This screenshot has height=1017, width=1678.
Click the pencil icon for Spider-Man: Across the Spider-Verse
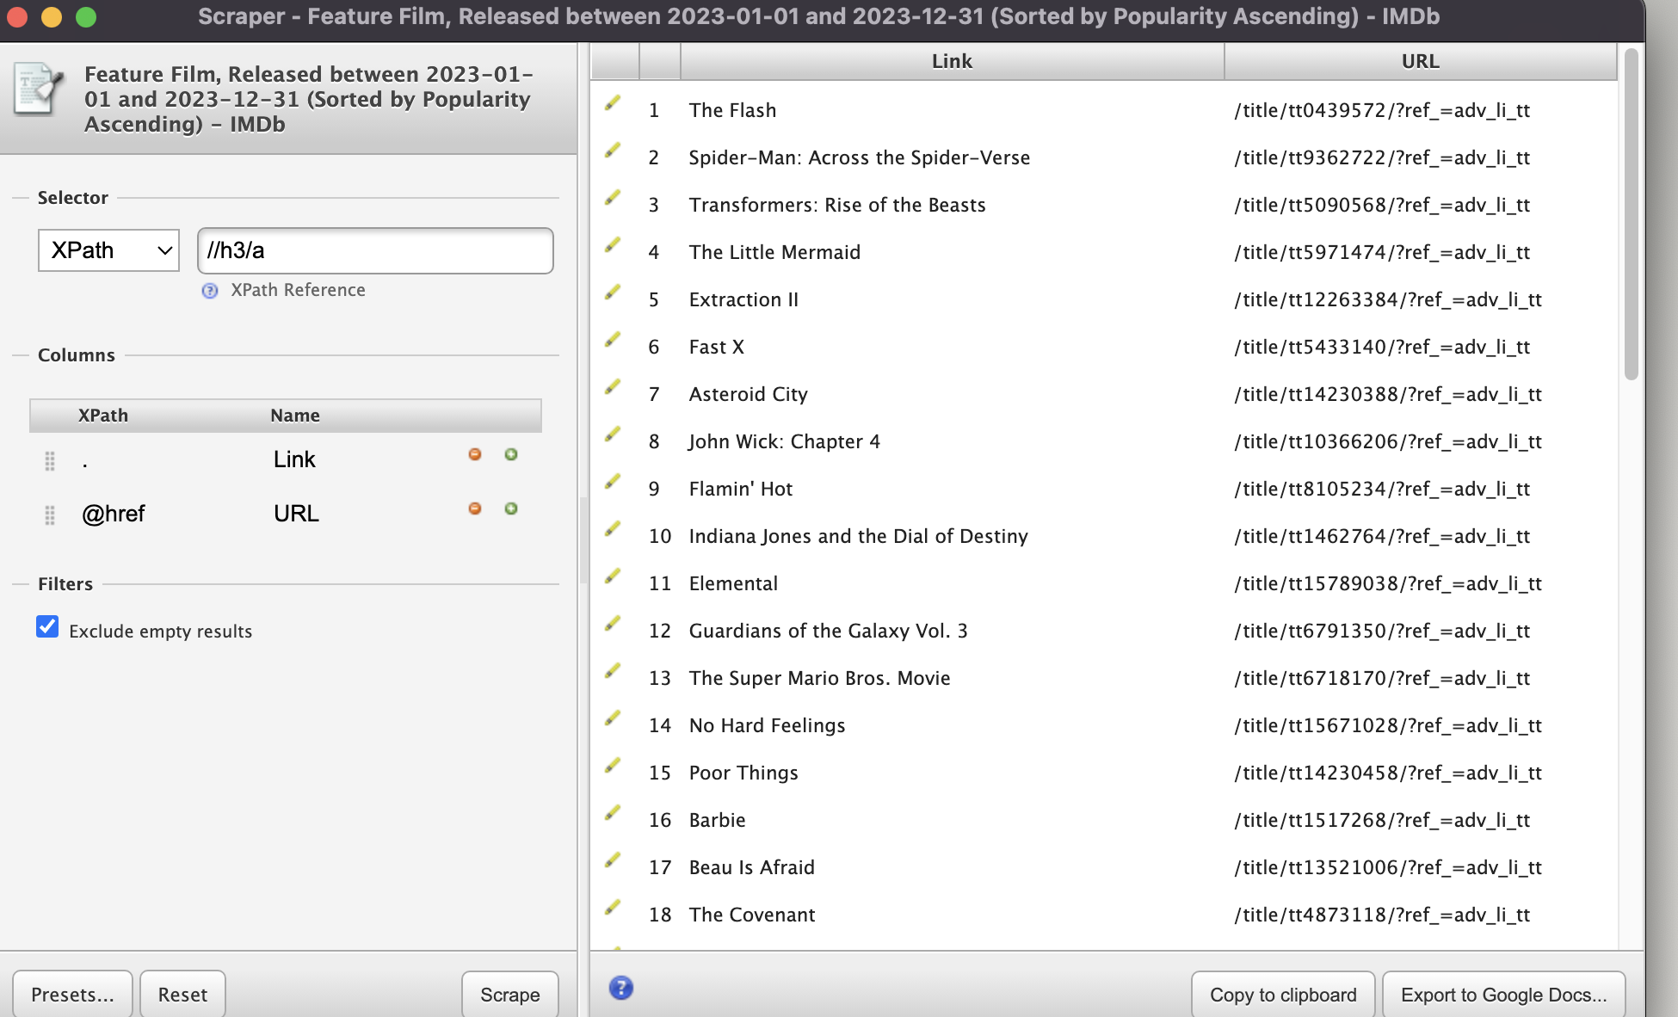(x=613, y=151)
